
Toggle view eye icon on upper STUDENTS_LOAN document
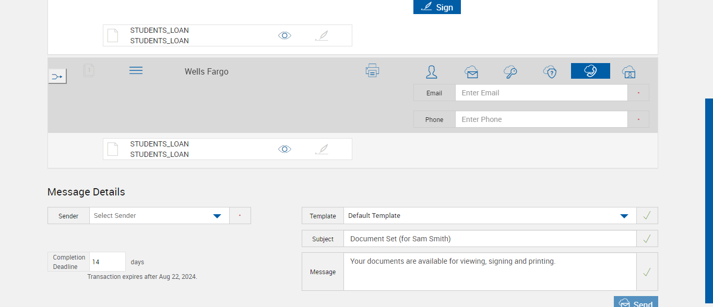tap(284, 35)
